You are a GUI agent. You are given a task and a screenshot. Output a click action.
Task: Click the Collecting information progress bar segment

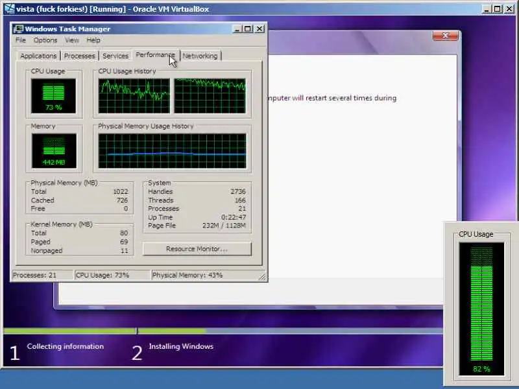pos(69,331)
